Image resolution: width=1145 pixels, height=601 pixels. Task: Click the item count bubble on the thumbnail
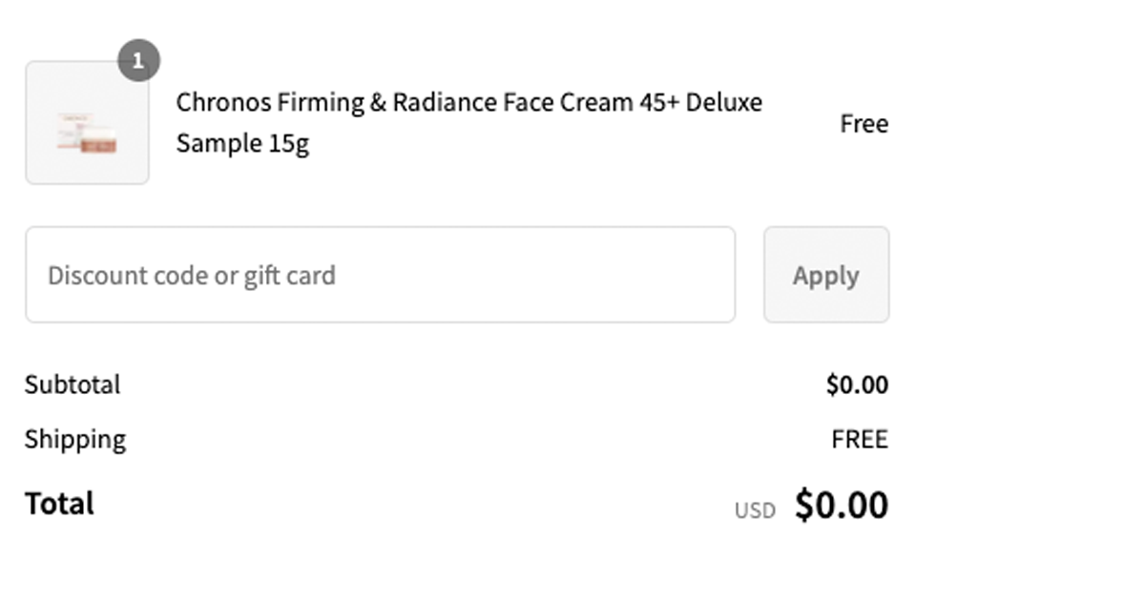coord(139,59)
